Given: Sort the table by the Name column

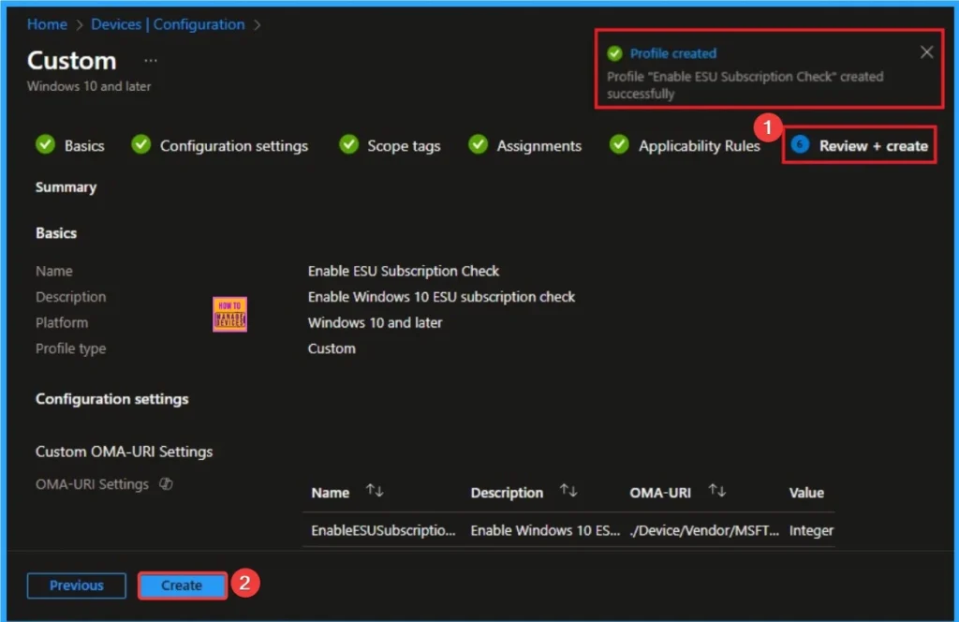Looking at the screenshot, I should [x=374, y=491].
